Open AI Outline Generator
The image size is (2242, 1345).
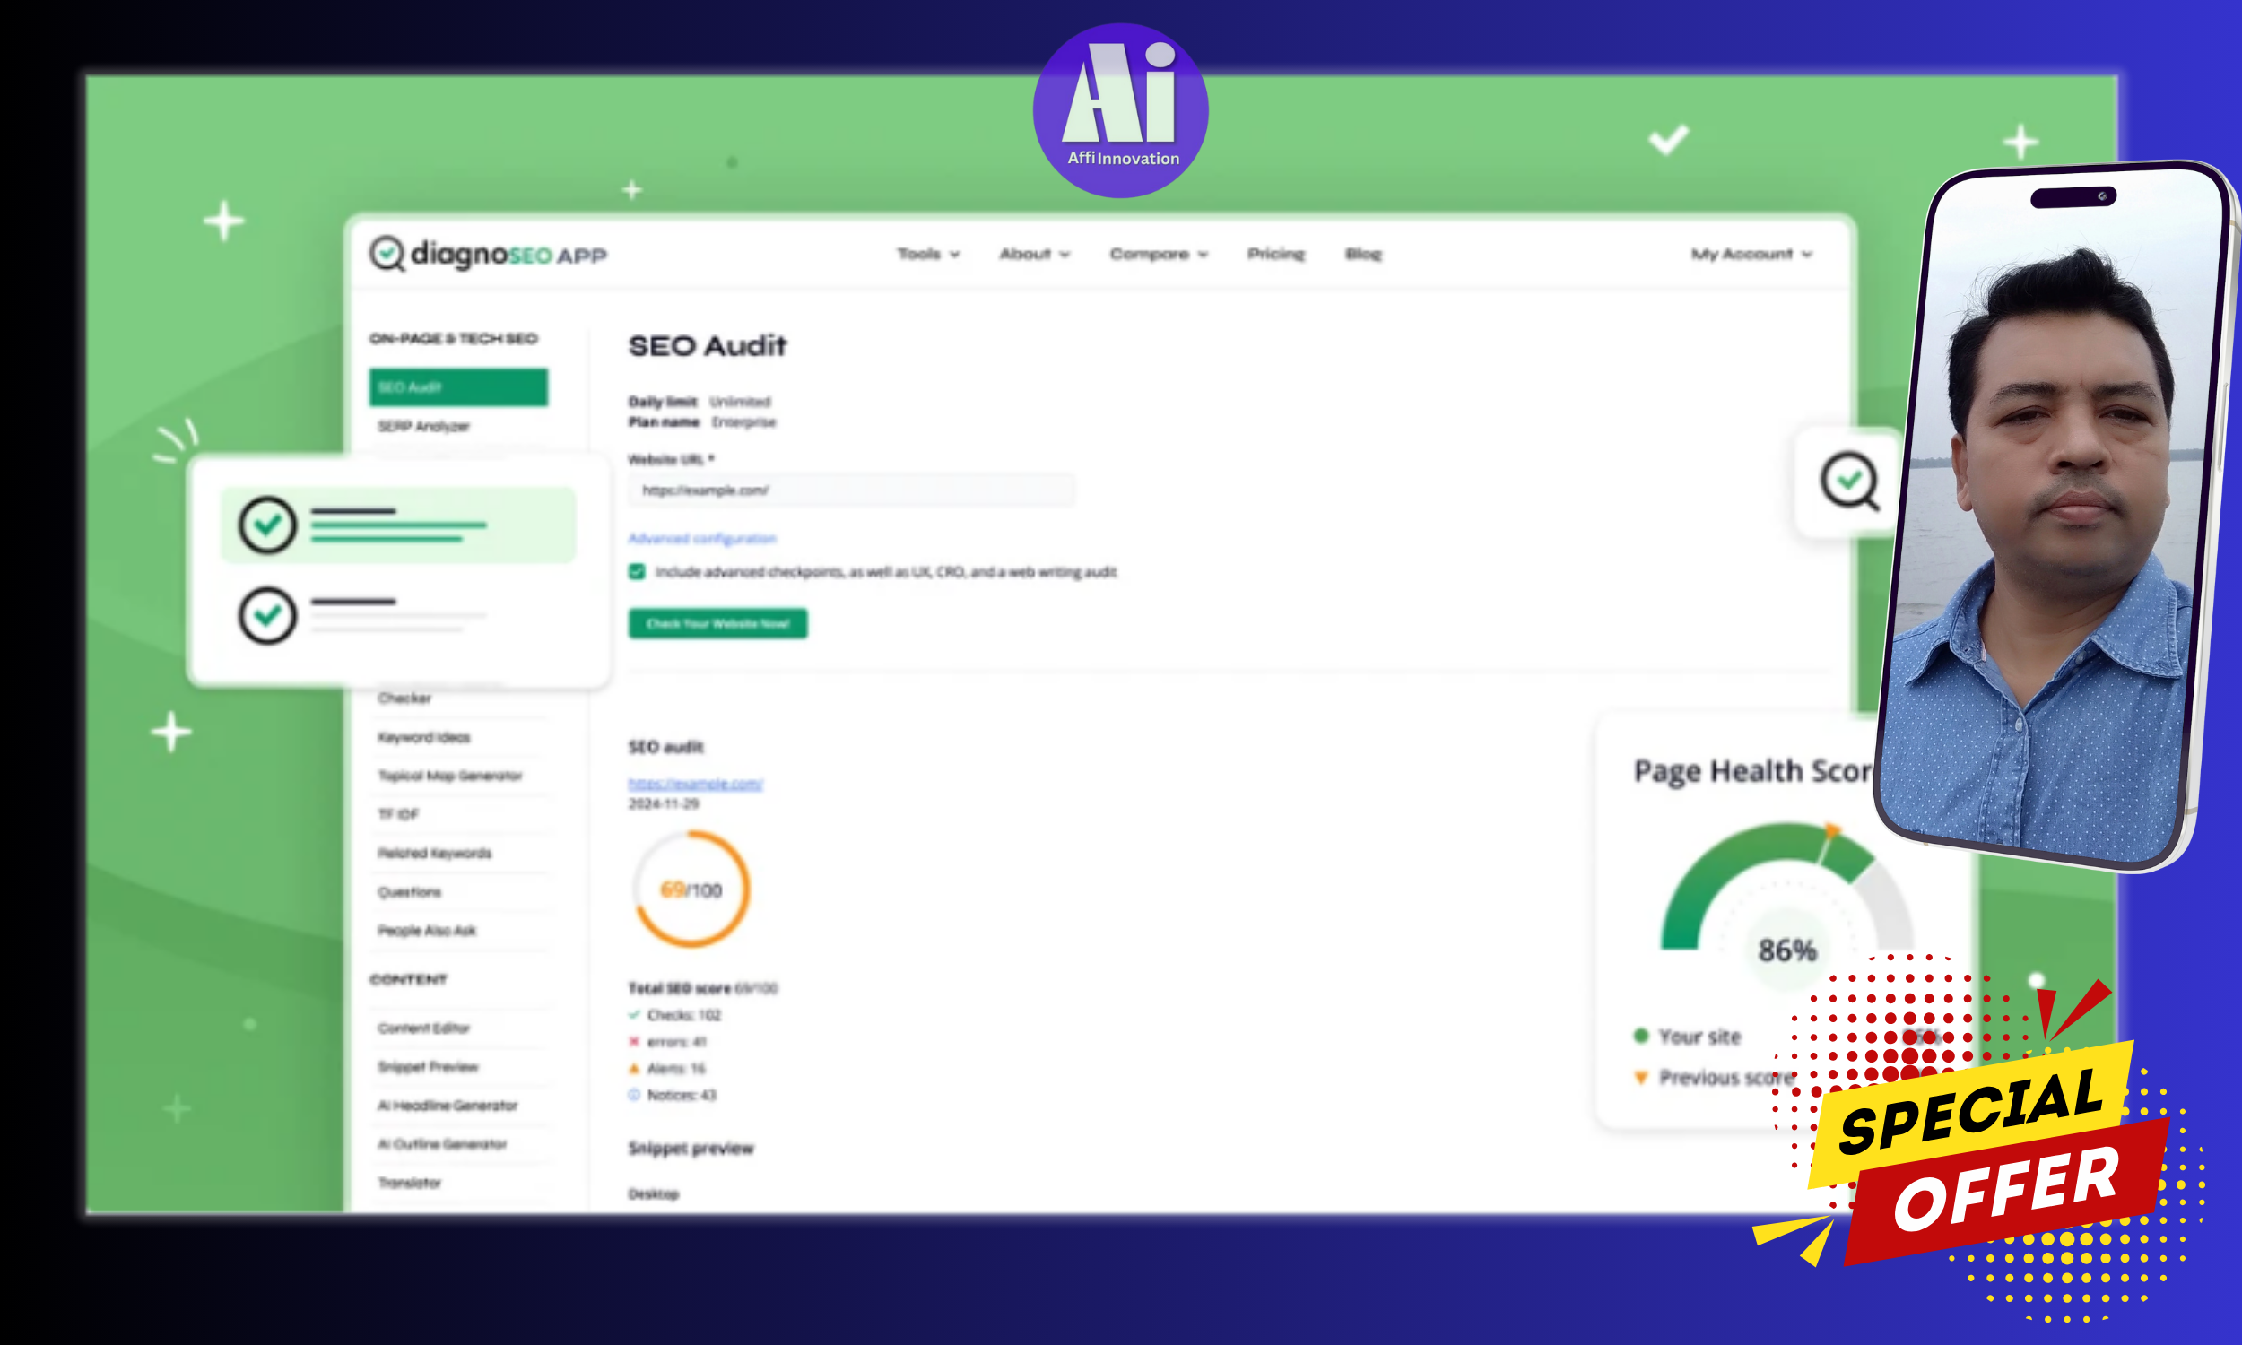click(441, 1144)
